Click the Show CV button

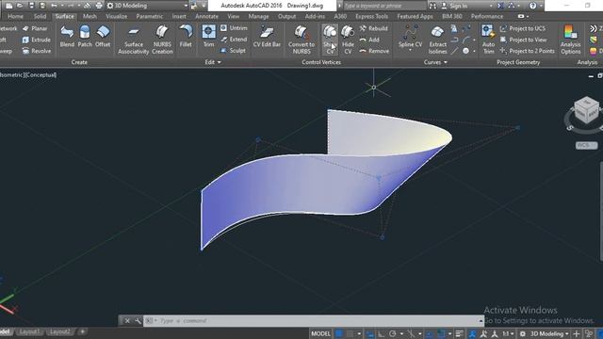[330, 40]
